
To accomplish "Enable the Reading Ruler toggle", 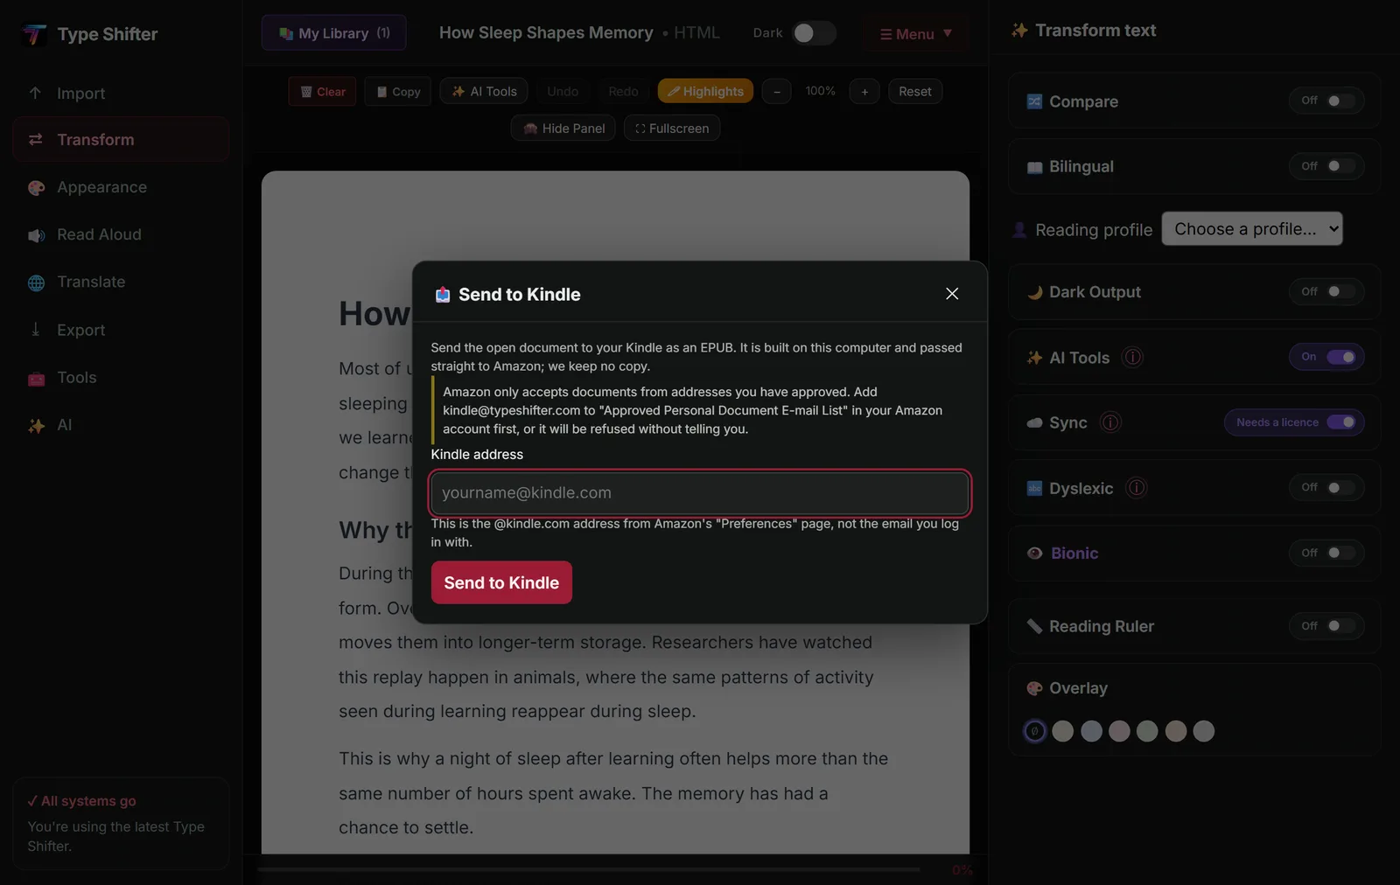I will click(1326, 626).
